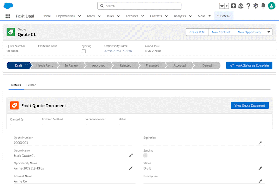The height and width of the screenshot is (186, 279).
Task: Click the user profile avatar
Action: (x=272, y=6)
